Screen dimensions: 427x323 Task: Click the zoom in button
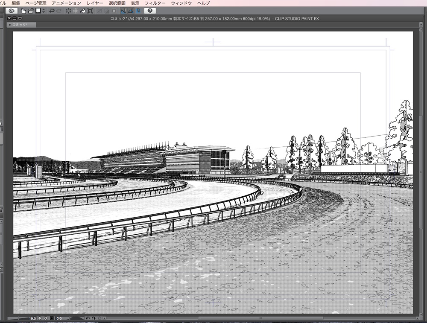46,318
